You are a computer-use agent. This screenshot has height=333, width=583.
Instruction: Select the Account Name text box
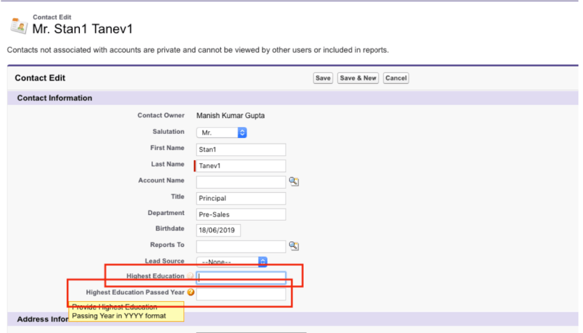[x=240, y=182]
